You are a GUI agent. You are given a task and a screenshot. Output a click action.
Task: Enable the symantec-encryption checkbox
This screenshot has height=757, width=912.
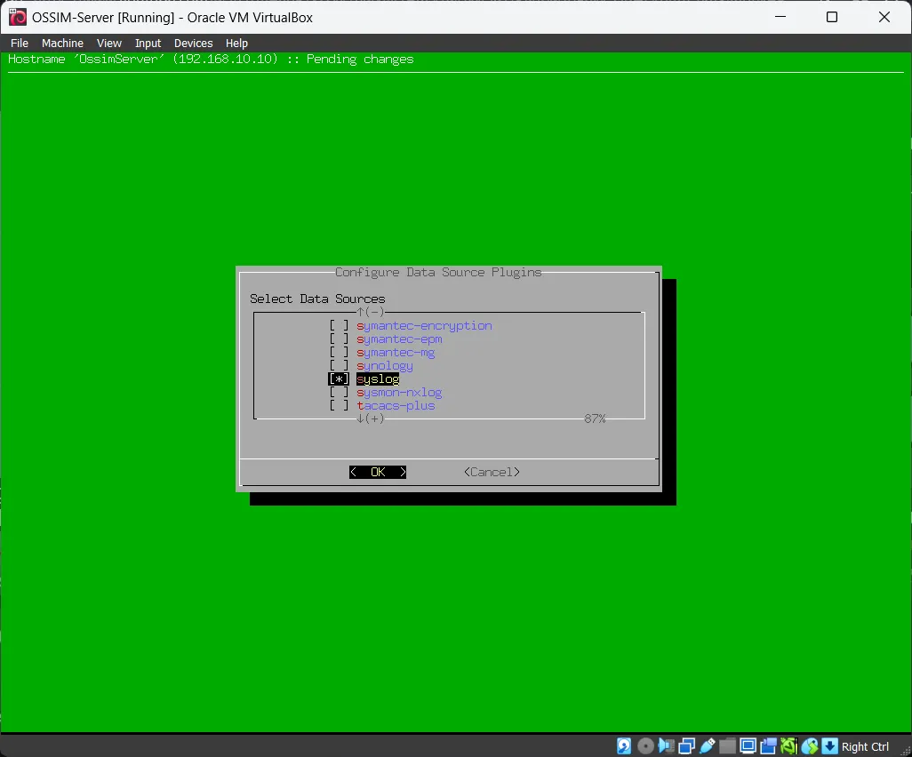[x=339, y=326]
